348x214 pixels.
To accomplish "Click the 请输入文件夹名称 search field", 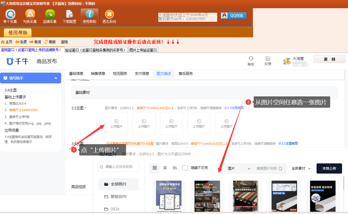I will 119,167.
